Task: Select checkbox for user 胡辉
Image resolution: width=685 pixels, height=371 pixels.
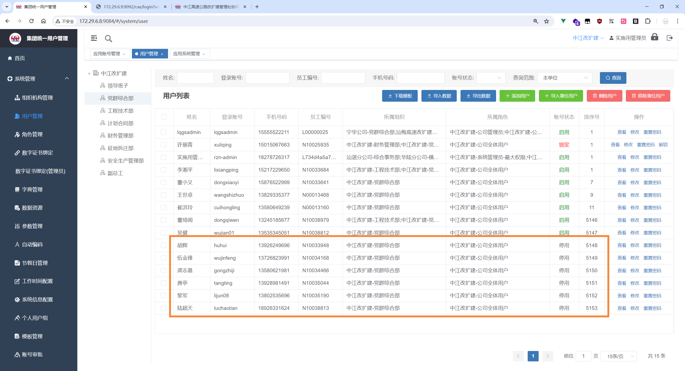Action: click(163, 245)
